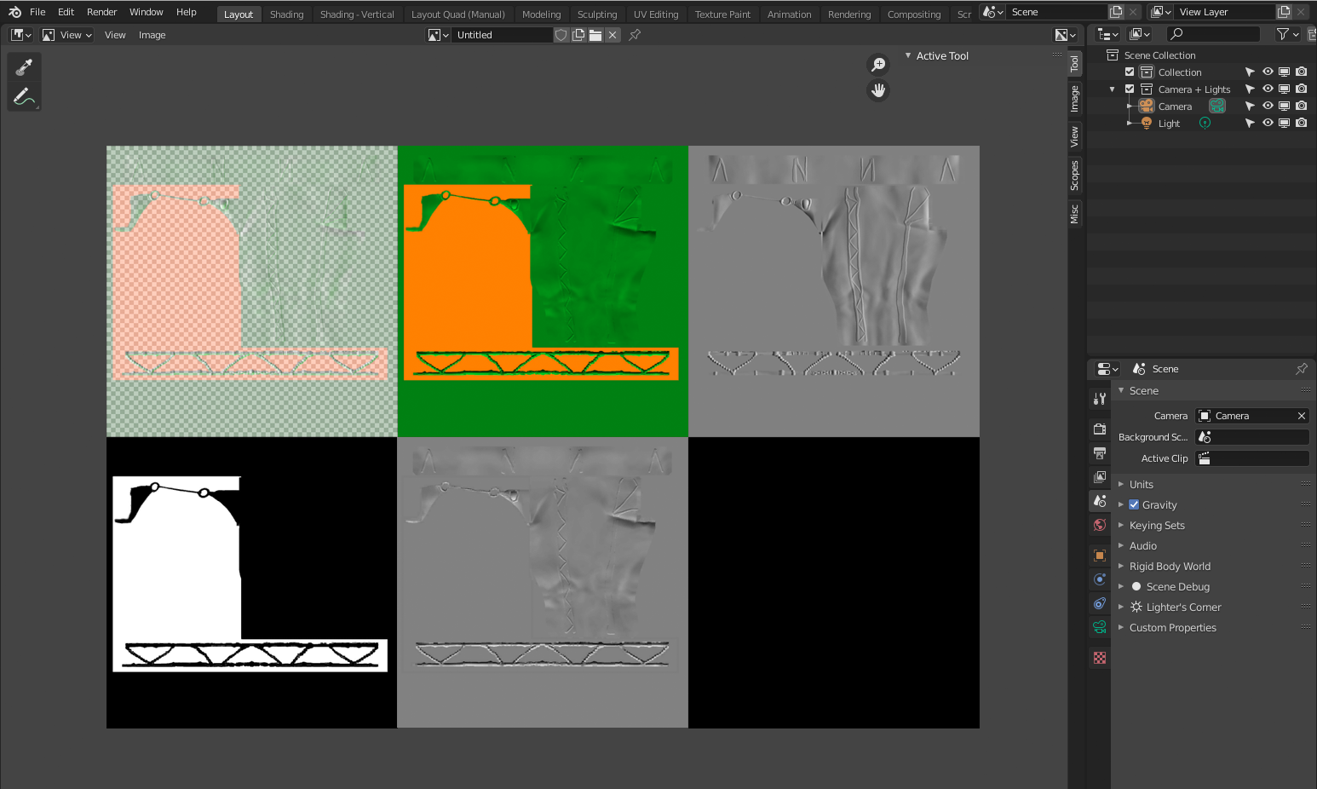
Task: Open the Render properties tab
Action: pyautogui.click(x=1100, y=429)
